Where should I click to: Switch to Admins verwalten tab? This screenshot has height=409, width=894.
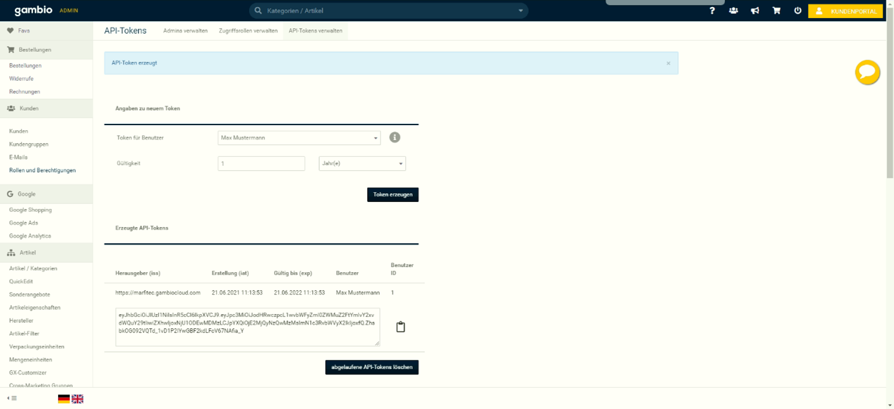[x=185, y=31]
